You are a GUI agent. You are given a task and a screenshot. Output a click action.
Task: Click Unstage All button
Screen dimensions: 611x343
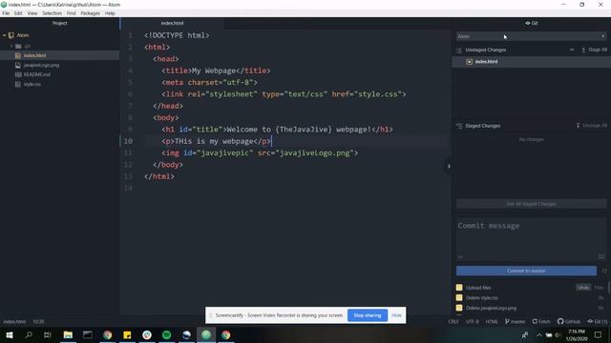pos(592,126)
